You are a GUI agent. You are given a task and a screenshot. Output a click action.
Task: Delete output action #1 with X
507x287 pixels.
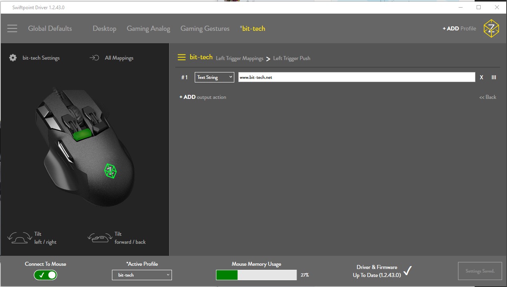coord(481,77)
